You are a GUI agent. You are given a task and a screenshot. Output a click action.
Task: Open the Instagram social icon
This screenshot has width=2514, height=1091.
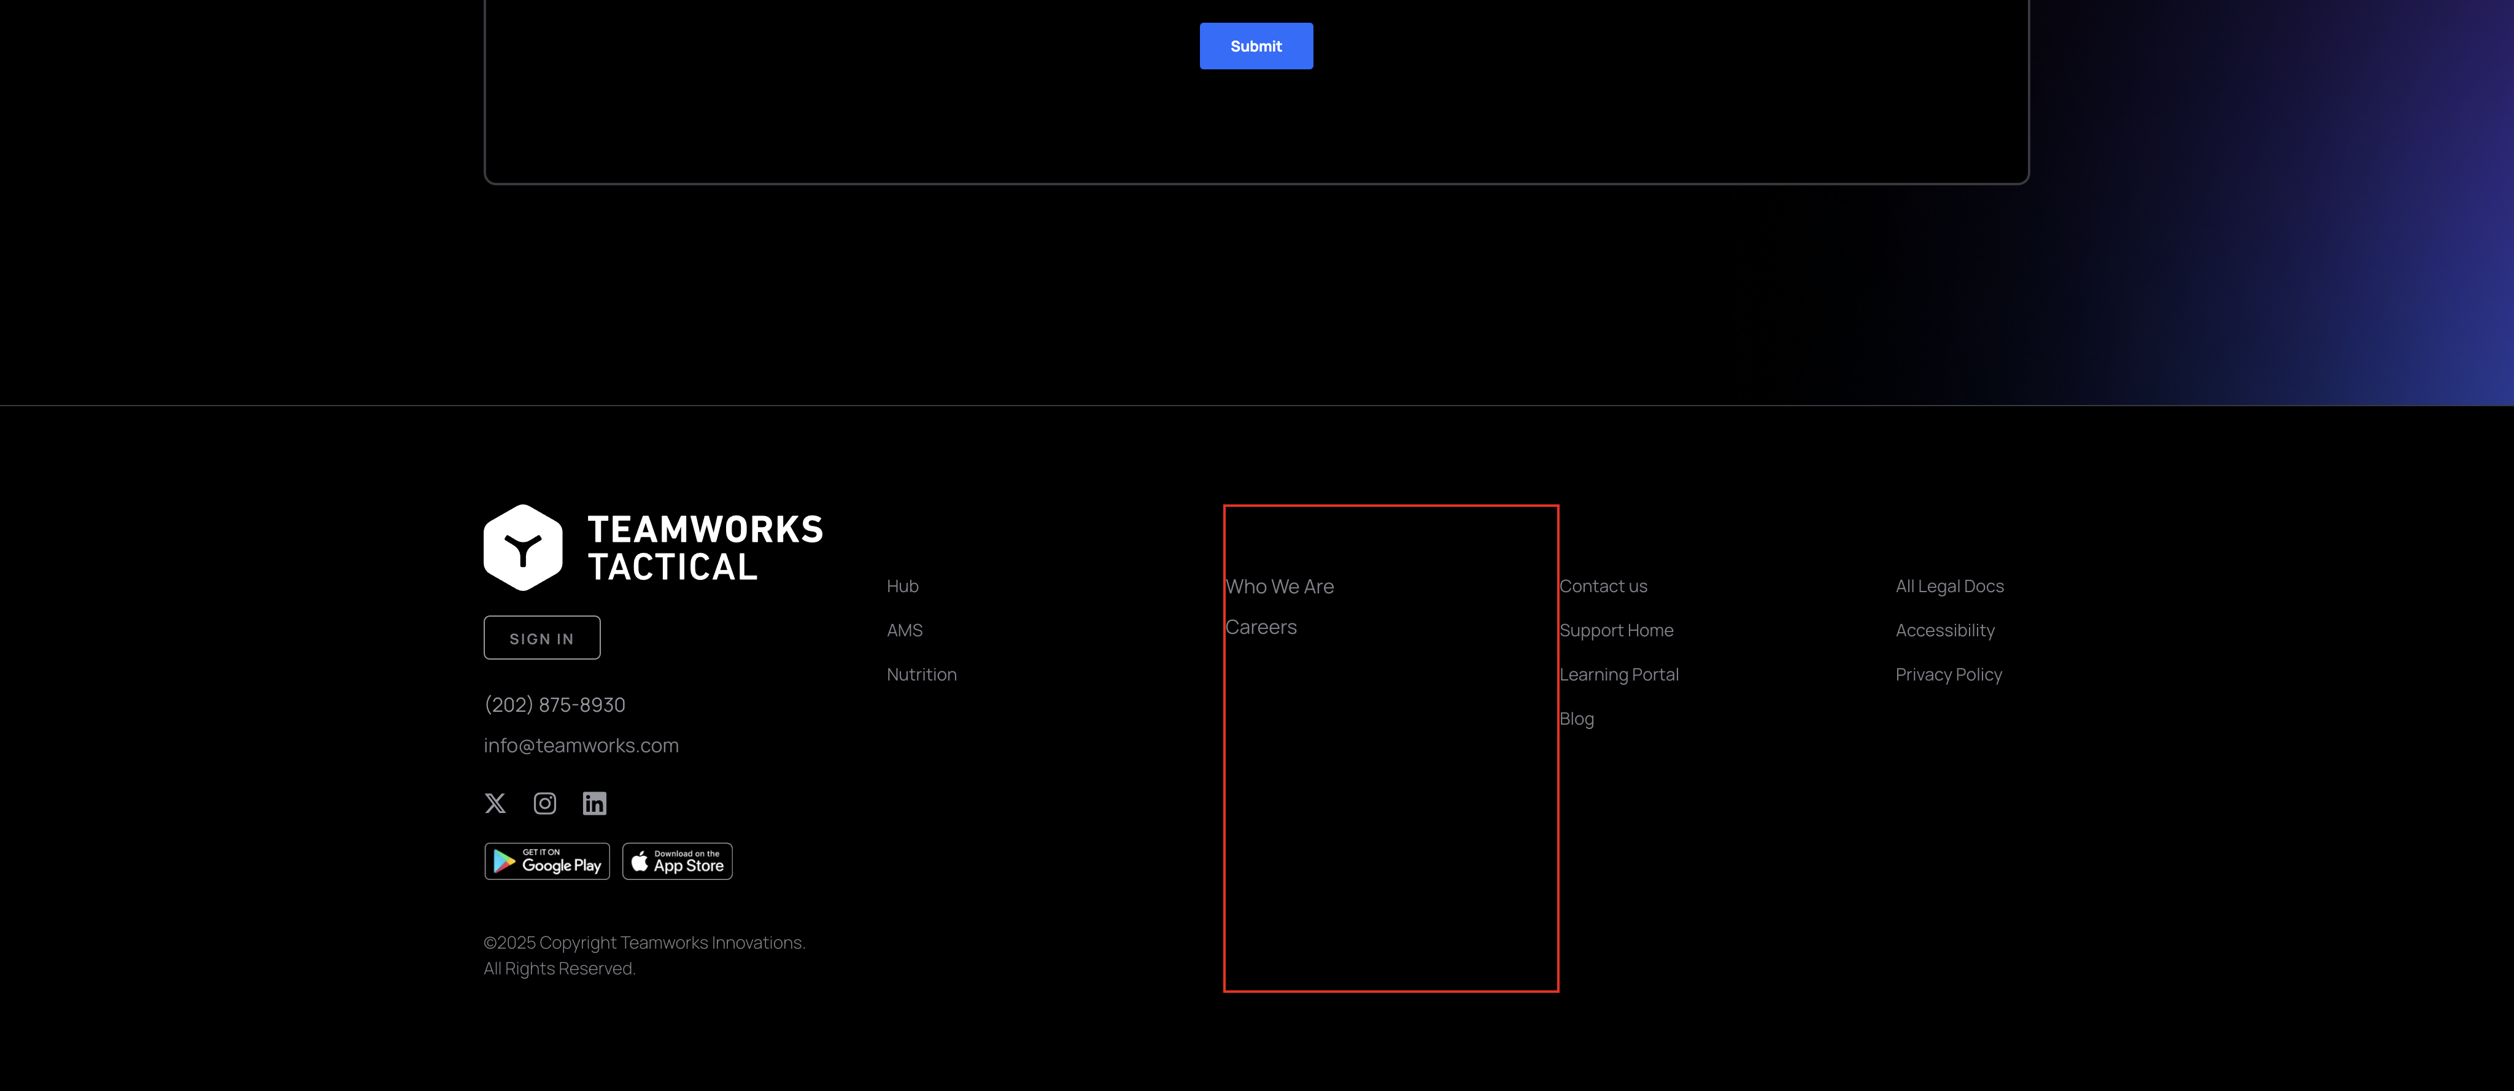pos(544,803)
